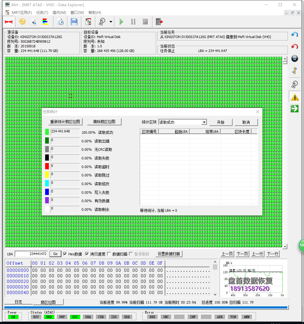Toggle the Hex数据 checkbox
This screenshot has width=304, height=324.
pos(65,254)
